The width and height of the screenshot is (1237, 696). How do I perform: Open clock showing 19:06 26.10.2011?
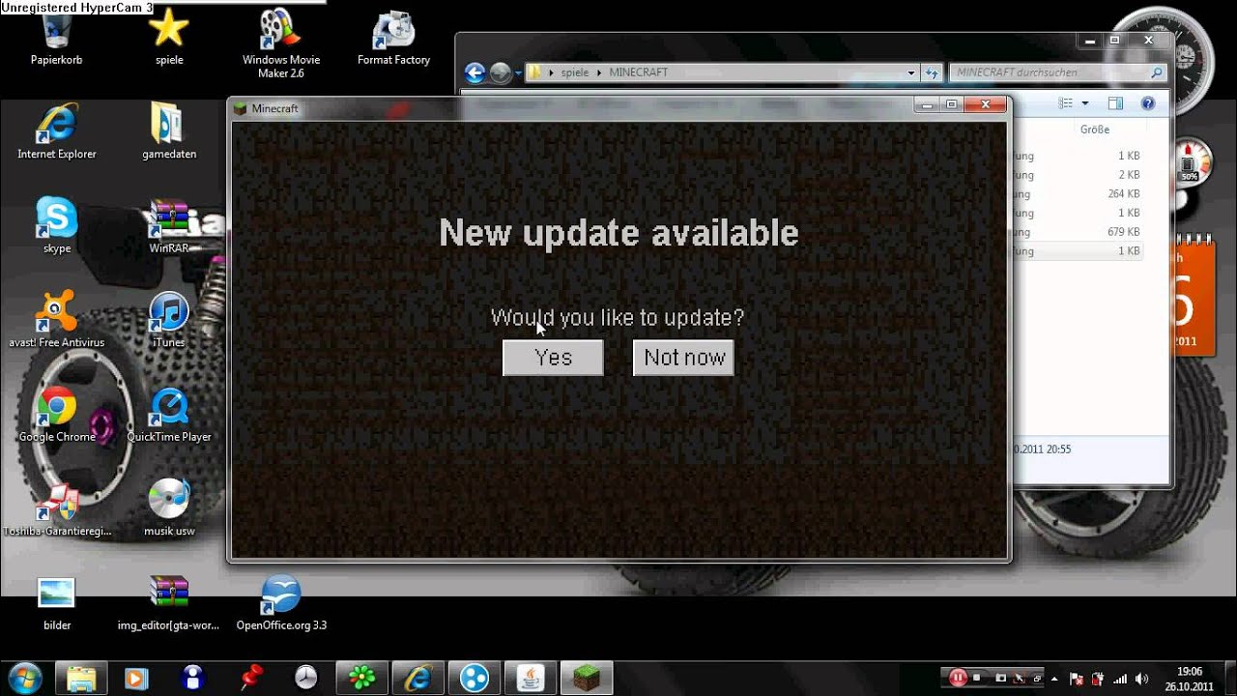coord(1190,679)
